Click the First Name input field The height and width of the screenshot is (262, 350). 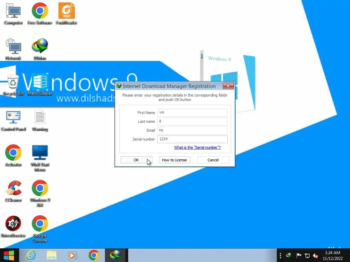click(192, 113)
